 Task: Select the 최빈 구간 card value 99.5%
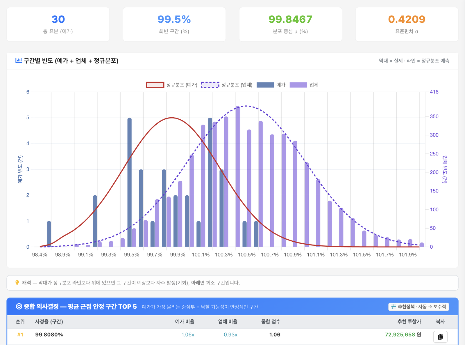point(174,19)
